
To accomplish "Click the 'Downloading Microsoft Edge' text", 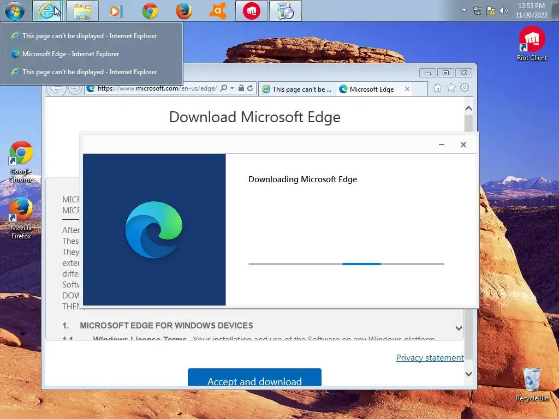I will pos(302,179).
